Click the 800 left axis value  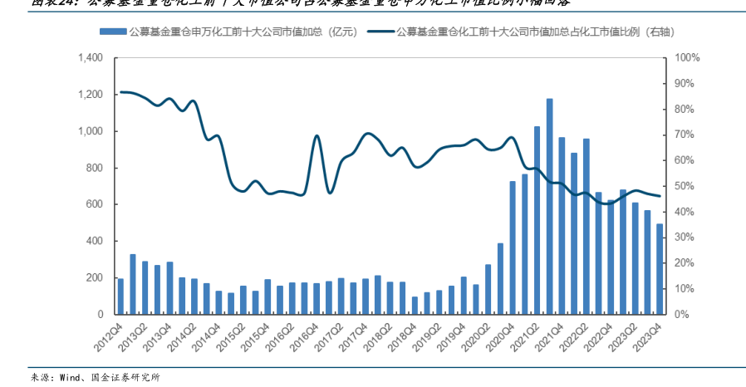[93, 168]
